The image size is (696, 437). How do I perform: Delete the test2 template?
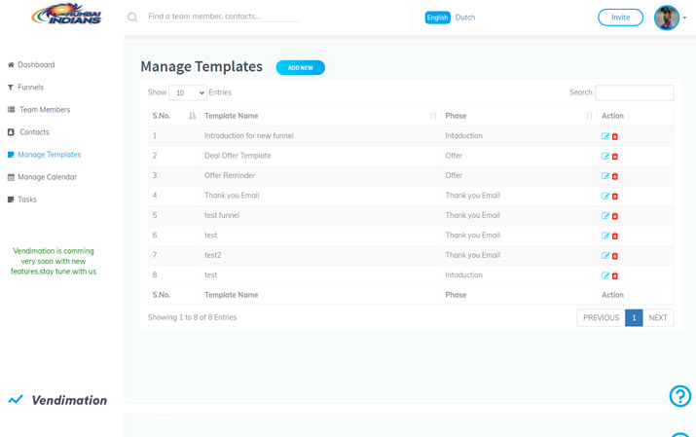click(x=615, y=256)
